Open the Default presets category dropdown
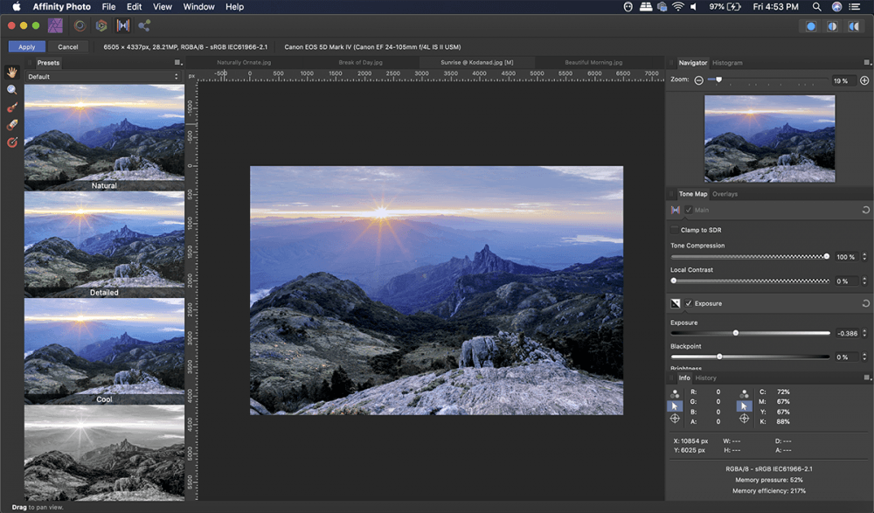Screen dimensions: 874x513 tap(103, 77)
